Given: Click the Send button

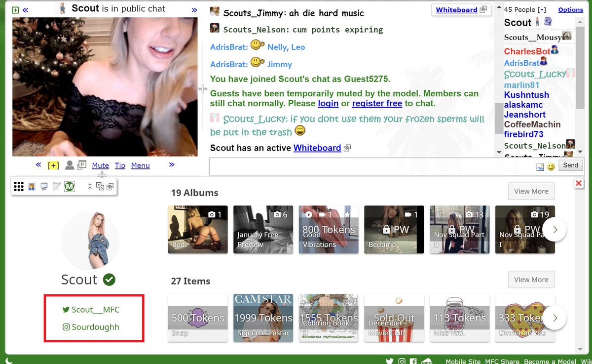Looking at the screenshot, I should point(570,165).
